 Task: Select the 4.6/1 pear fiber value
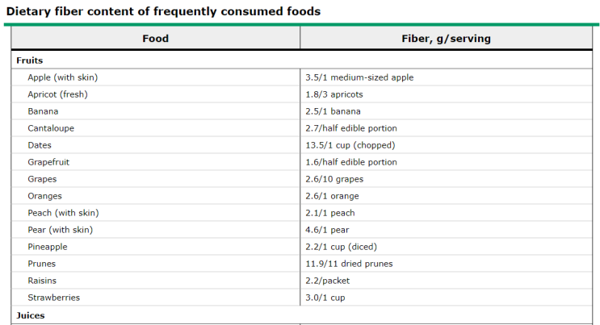pos(327,230)
